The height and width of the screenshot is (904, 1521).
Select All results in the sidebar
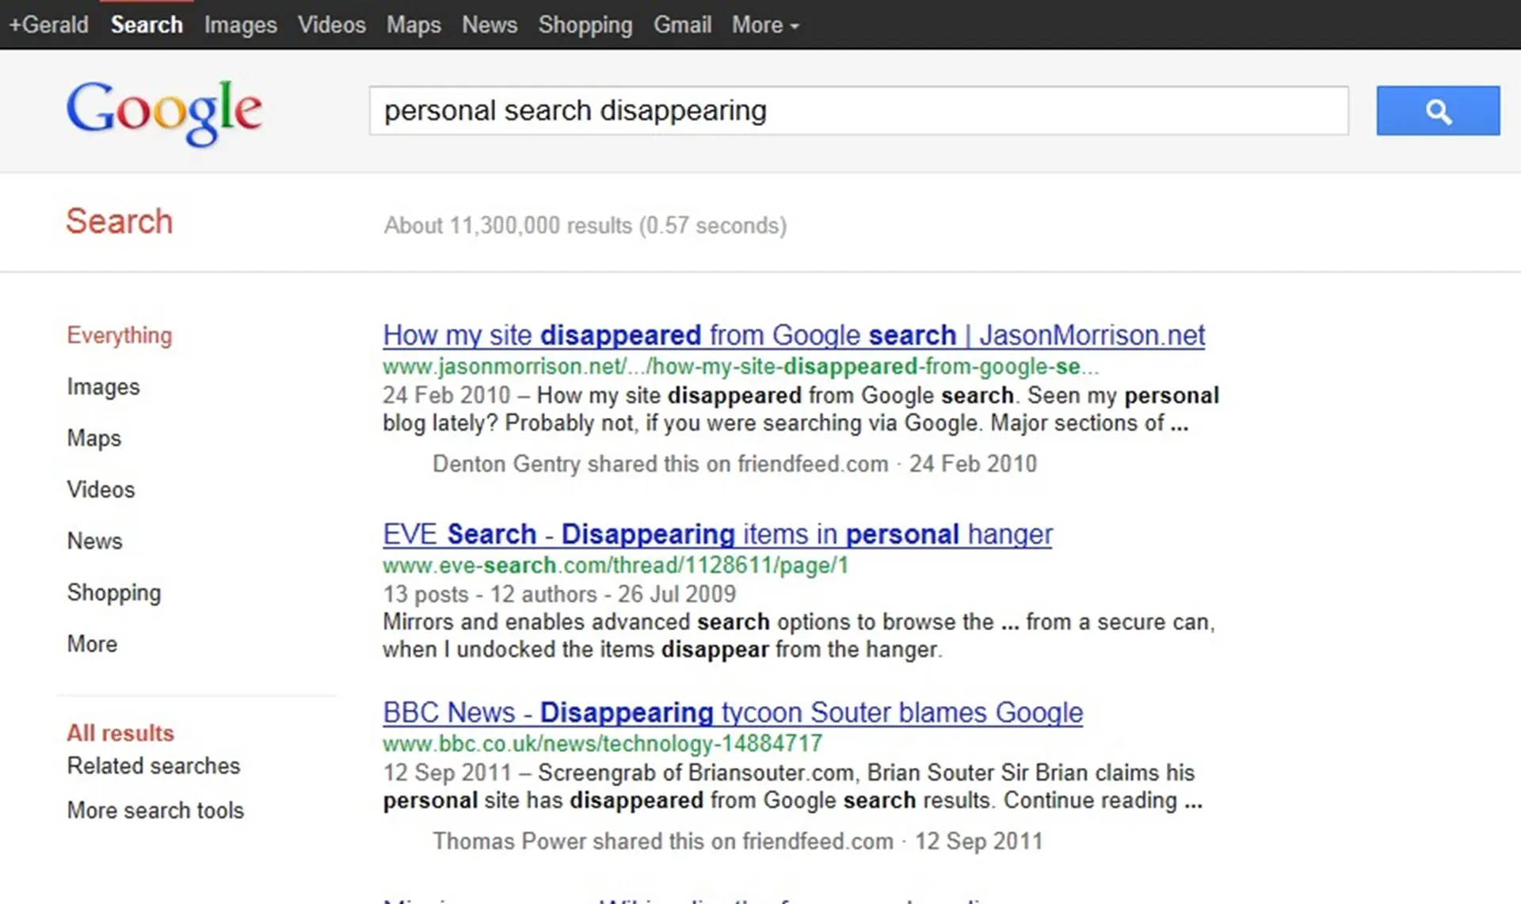pos(120,733)
